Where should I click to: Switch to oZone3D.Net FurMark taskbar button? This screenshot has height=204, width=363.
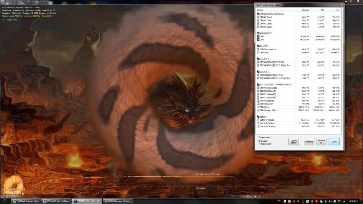(57, 201)
